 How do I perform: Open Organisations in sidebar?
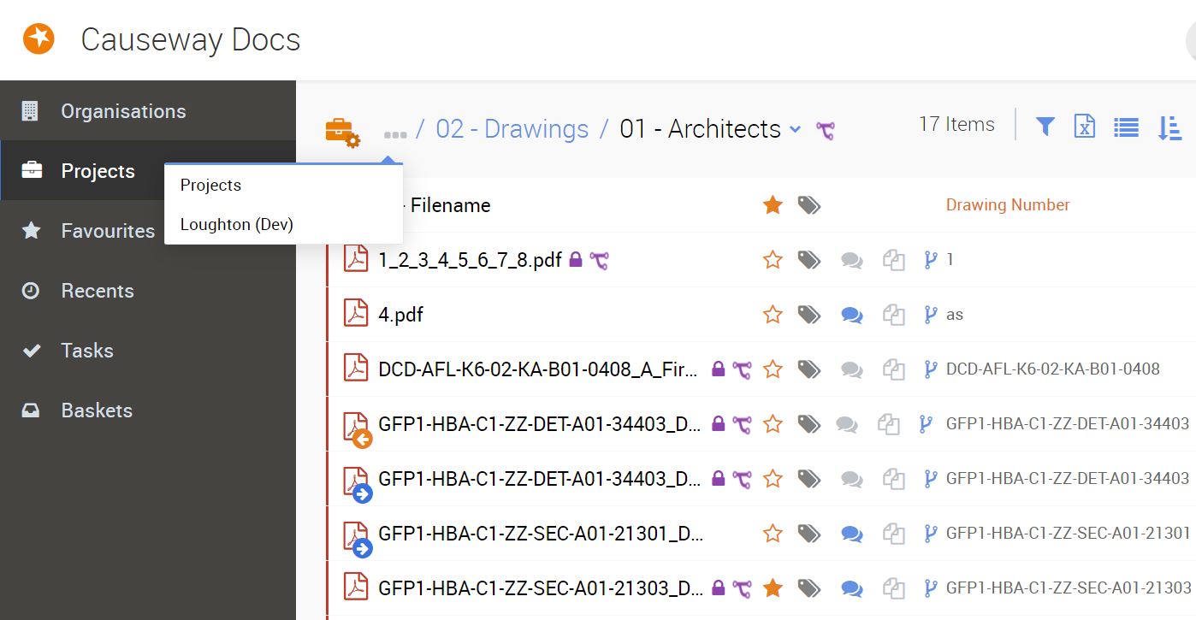148,111
